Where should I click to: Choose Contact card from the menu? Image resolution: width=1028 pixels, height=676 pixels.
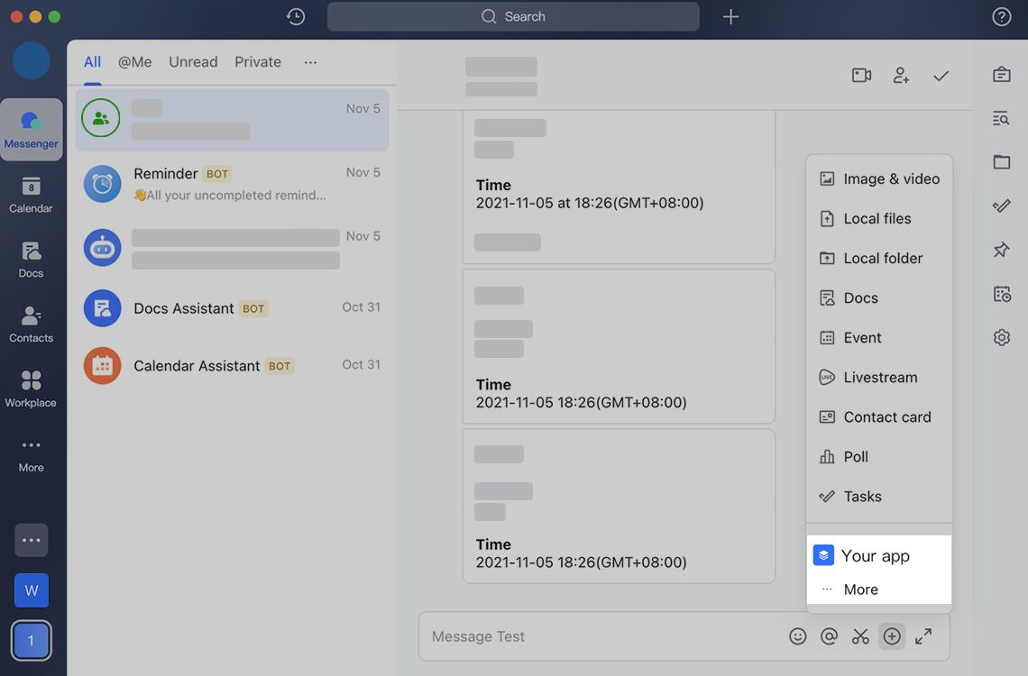(x=879, y=417)
